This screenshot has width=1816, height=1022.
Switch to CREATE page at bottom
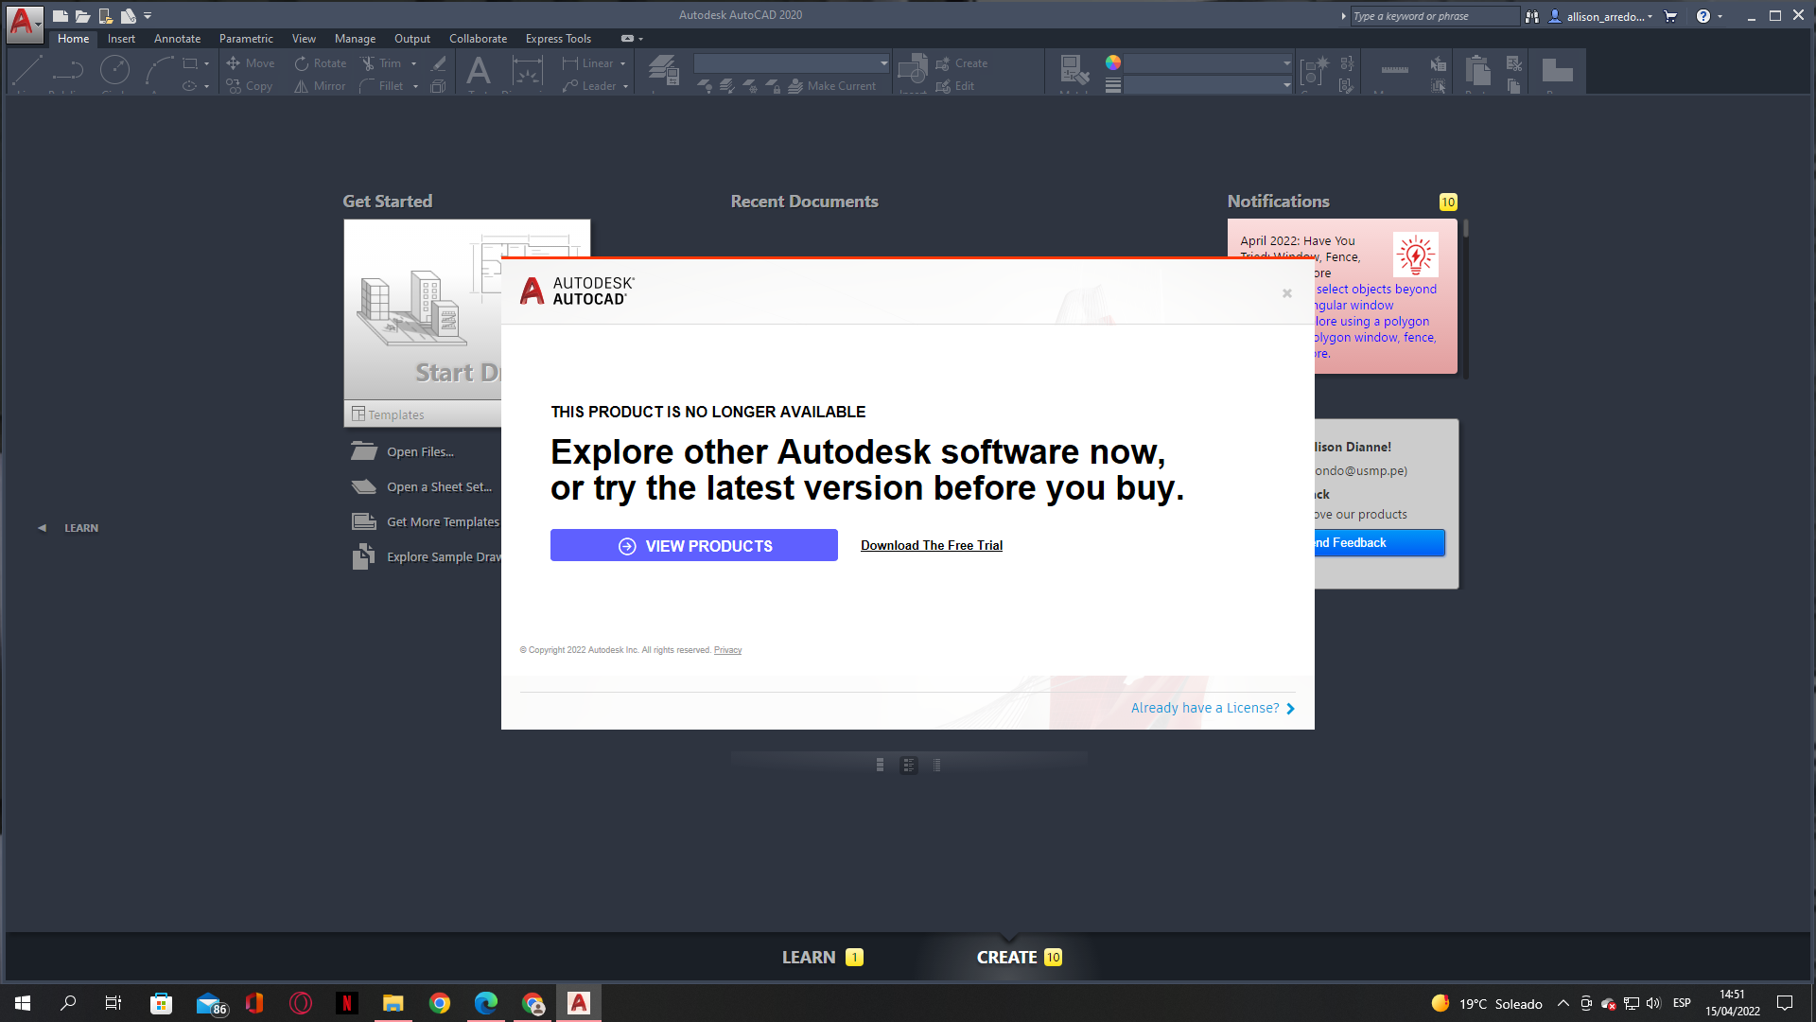tap(1019, 958)
